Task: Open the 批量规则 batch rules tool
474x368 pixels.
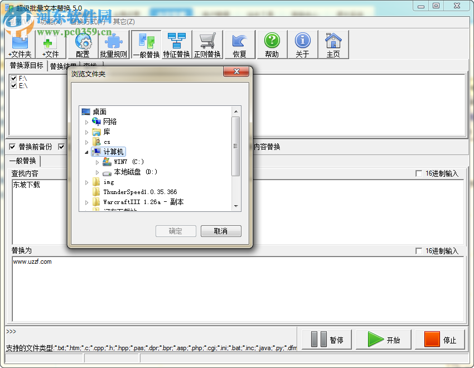Action: coord(113,45)
